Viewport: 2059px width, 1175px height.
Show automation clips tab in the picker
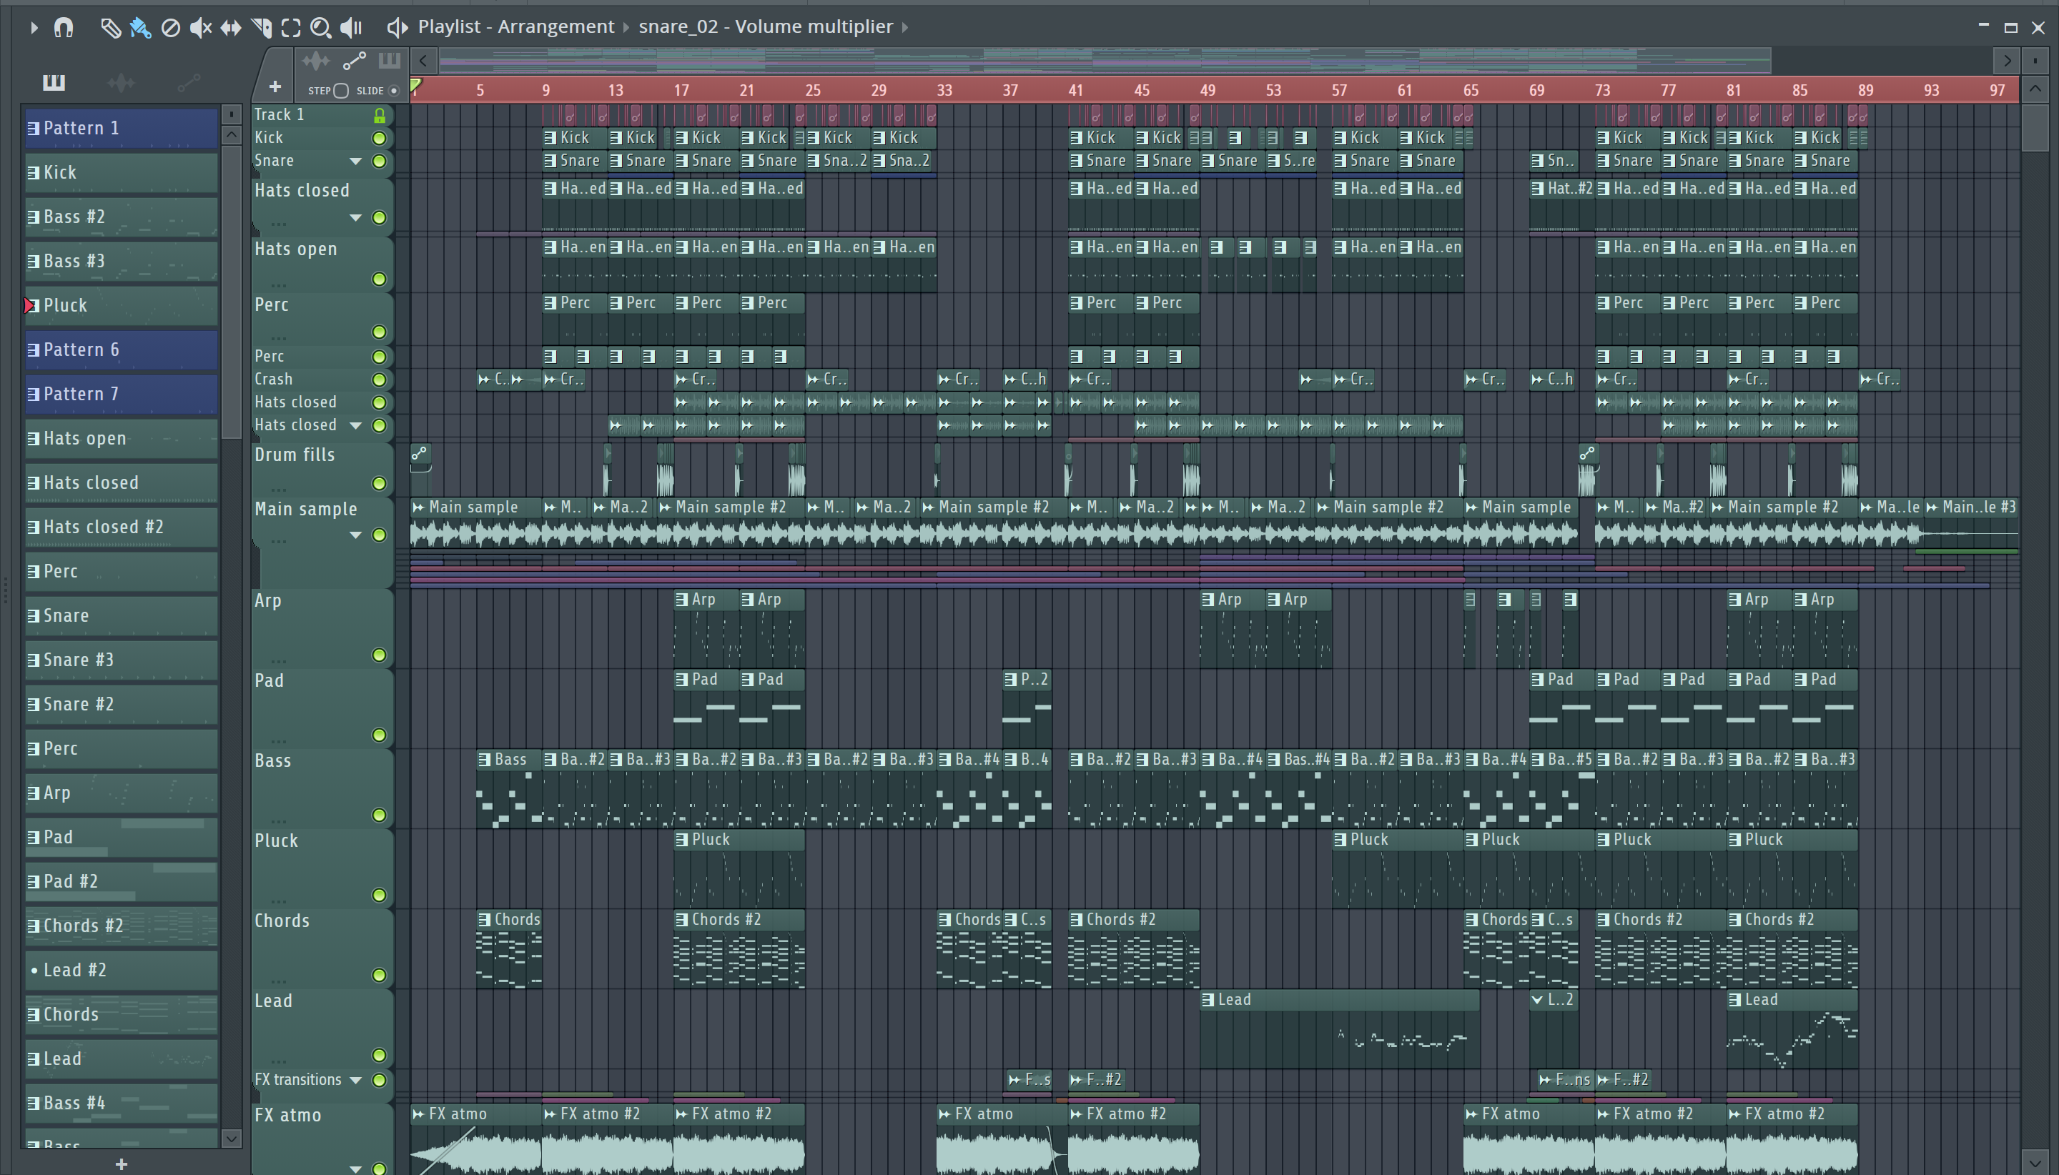(188, 82)
